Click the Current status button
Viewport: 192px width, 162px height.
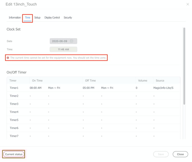pos(14,154)
